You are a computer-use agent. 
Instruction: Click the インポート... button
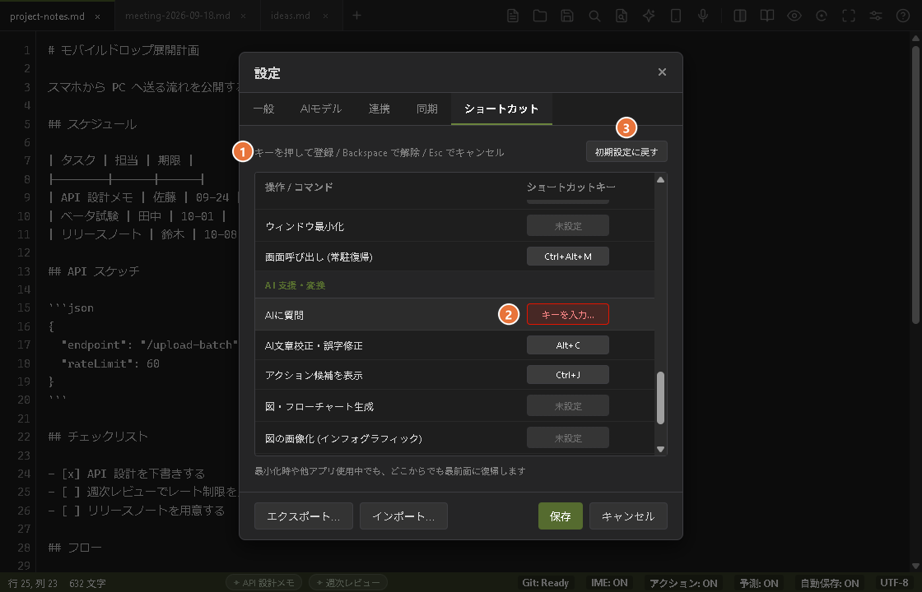403,516
